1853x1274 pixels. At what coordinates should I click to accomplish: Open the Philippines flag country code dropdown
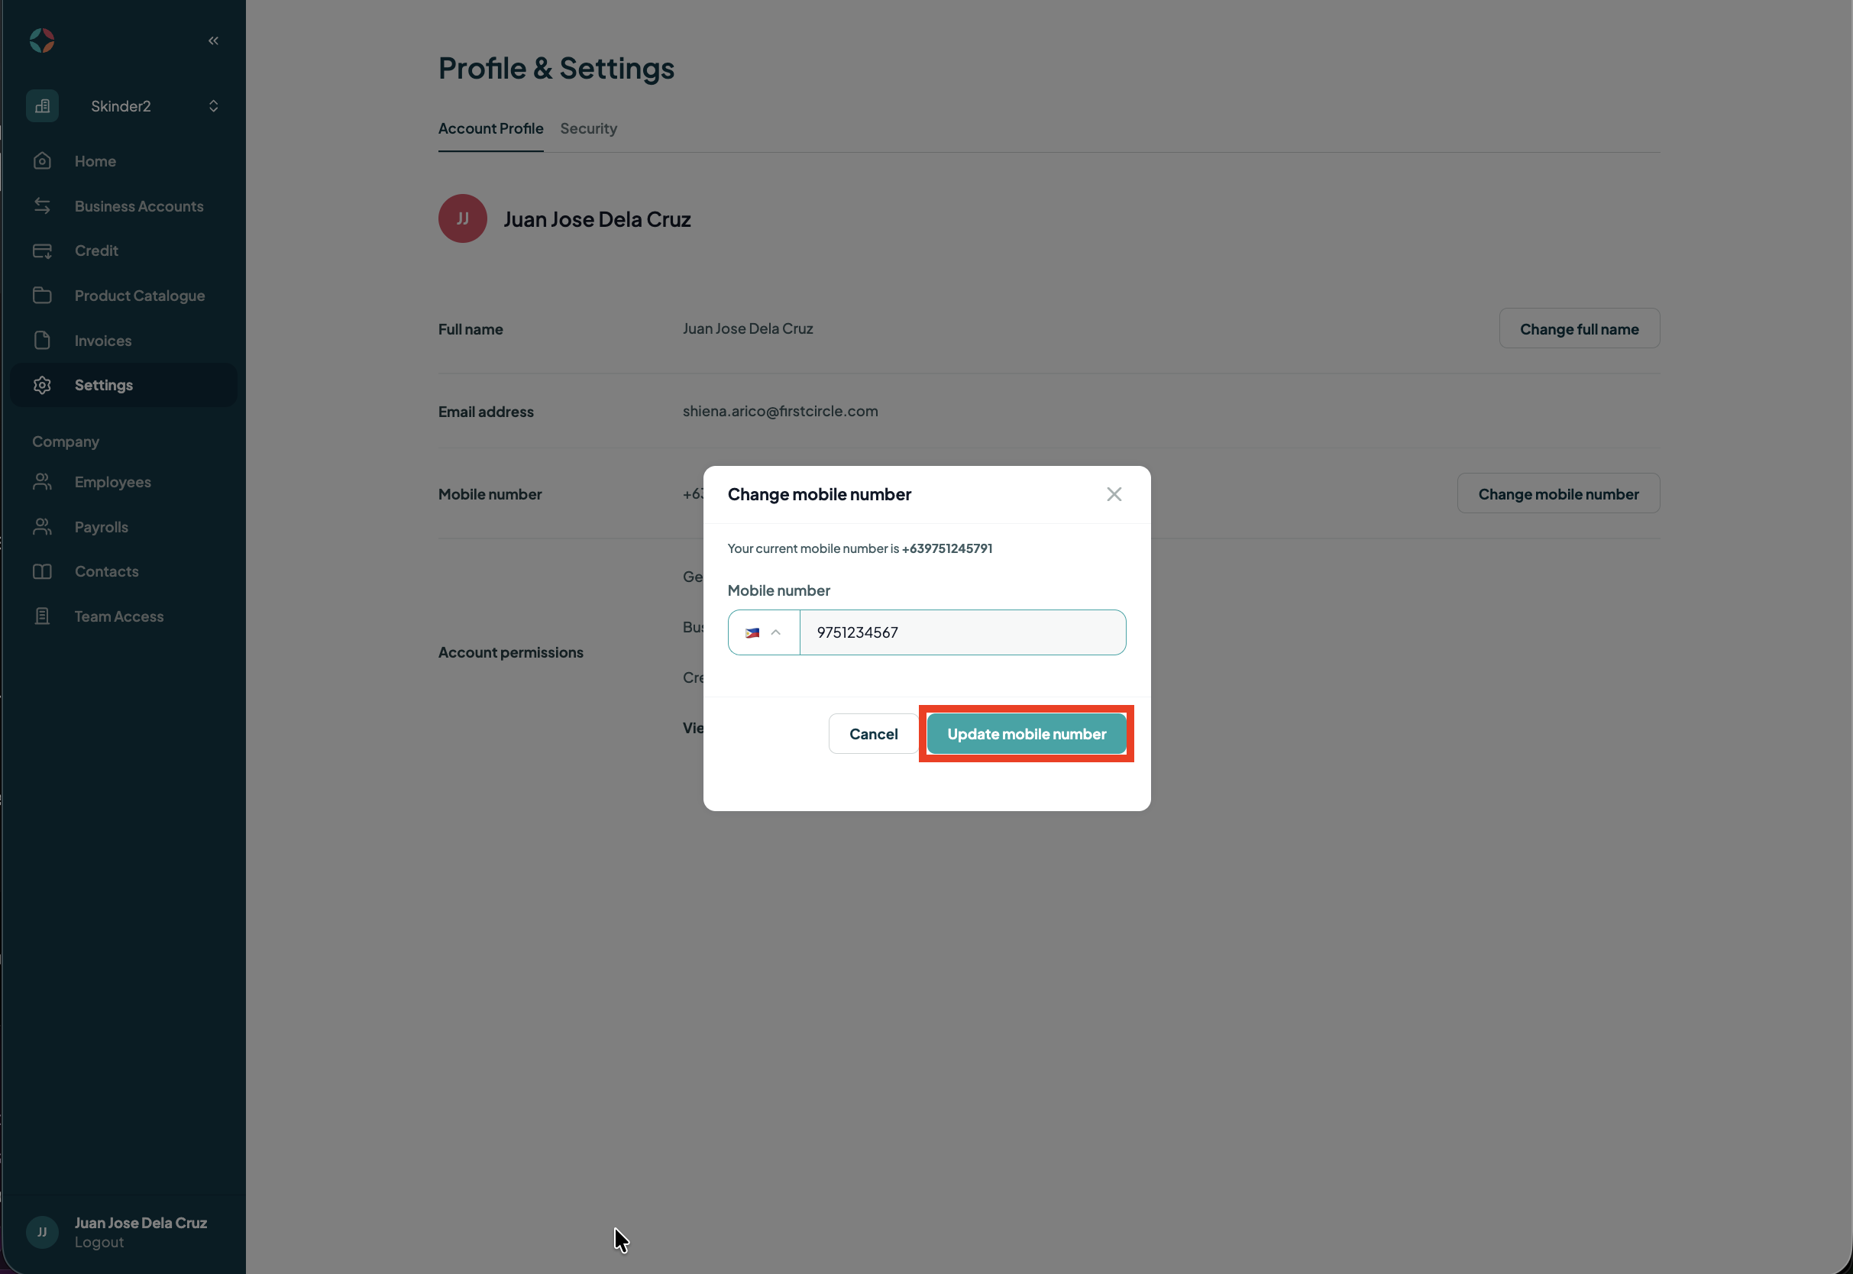point(764,632)
